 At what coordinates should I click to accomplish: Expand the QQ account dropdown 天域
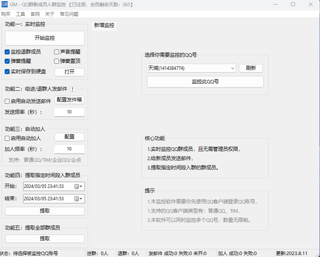click(233, 68)
